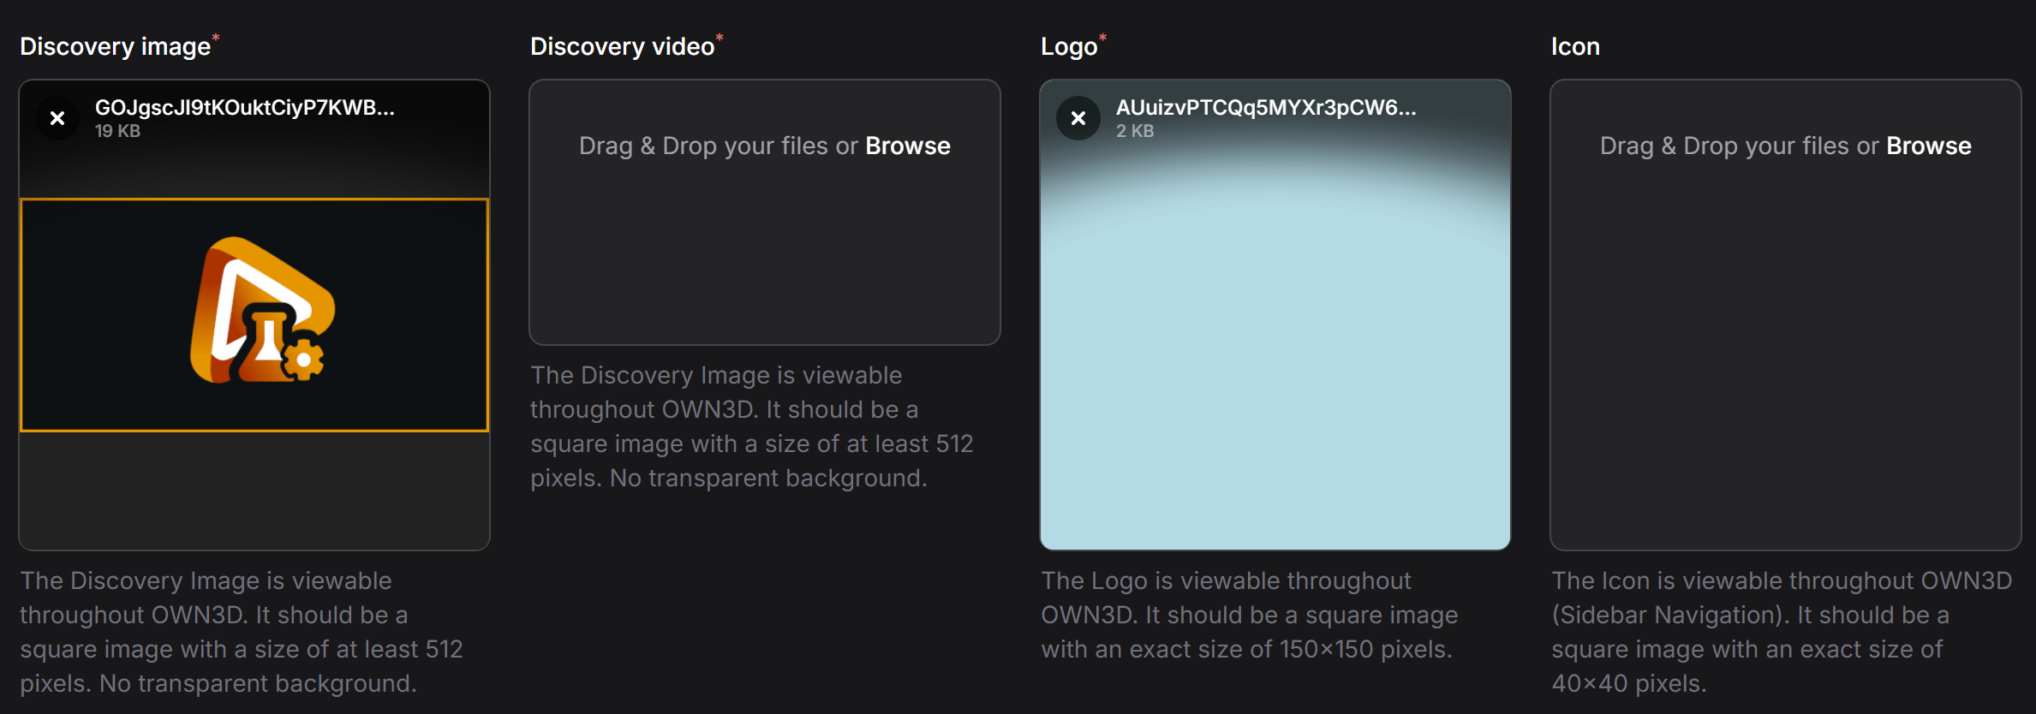Click the Discovery video field label
Screen dimensions: 2036x714
(x=622, y=46)
